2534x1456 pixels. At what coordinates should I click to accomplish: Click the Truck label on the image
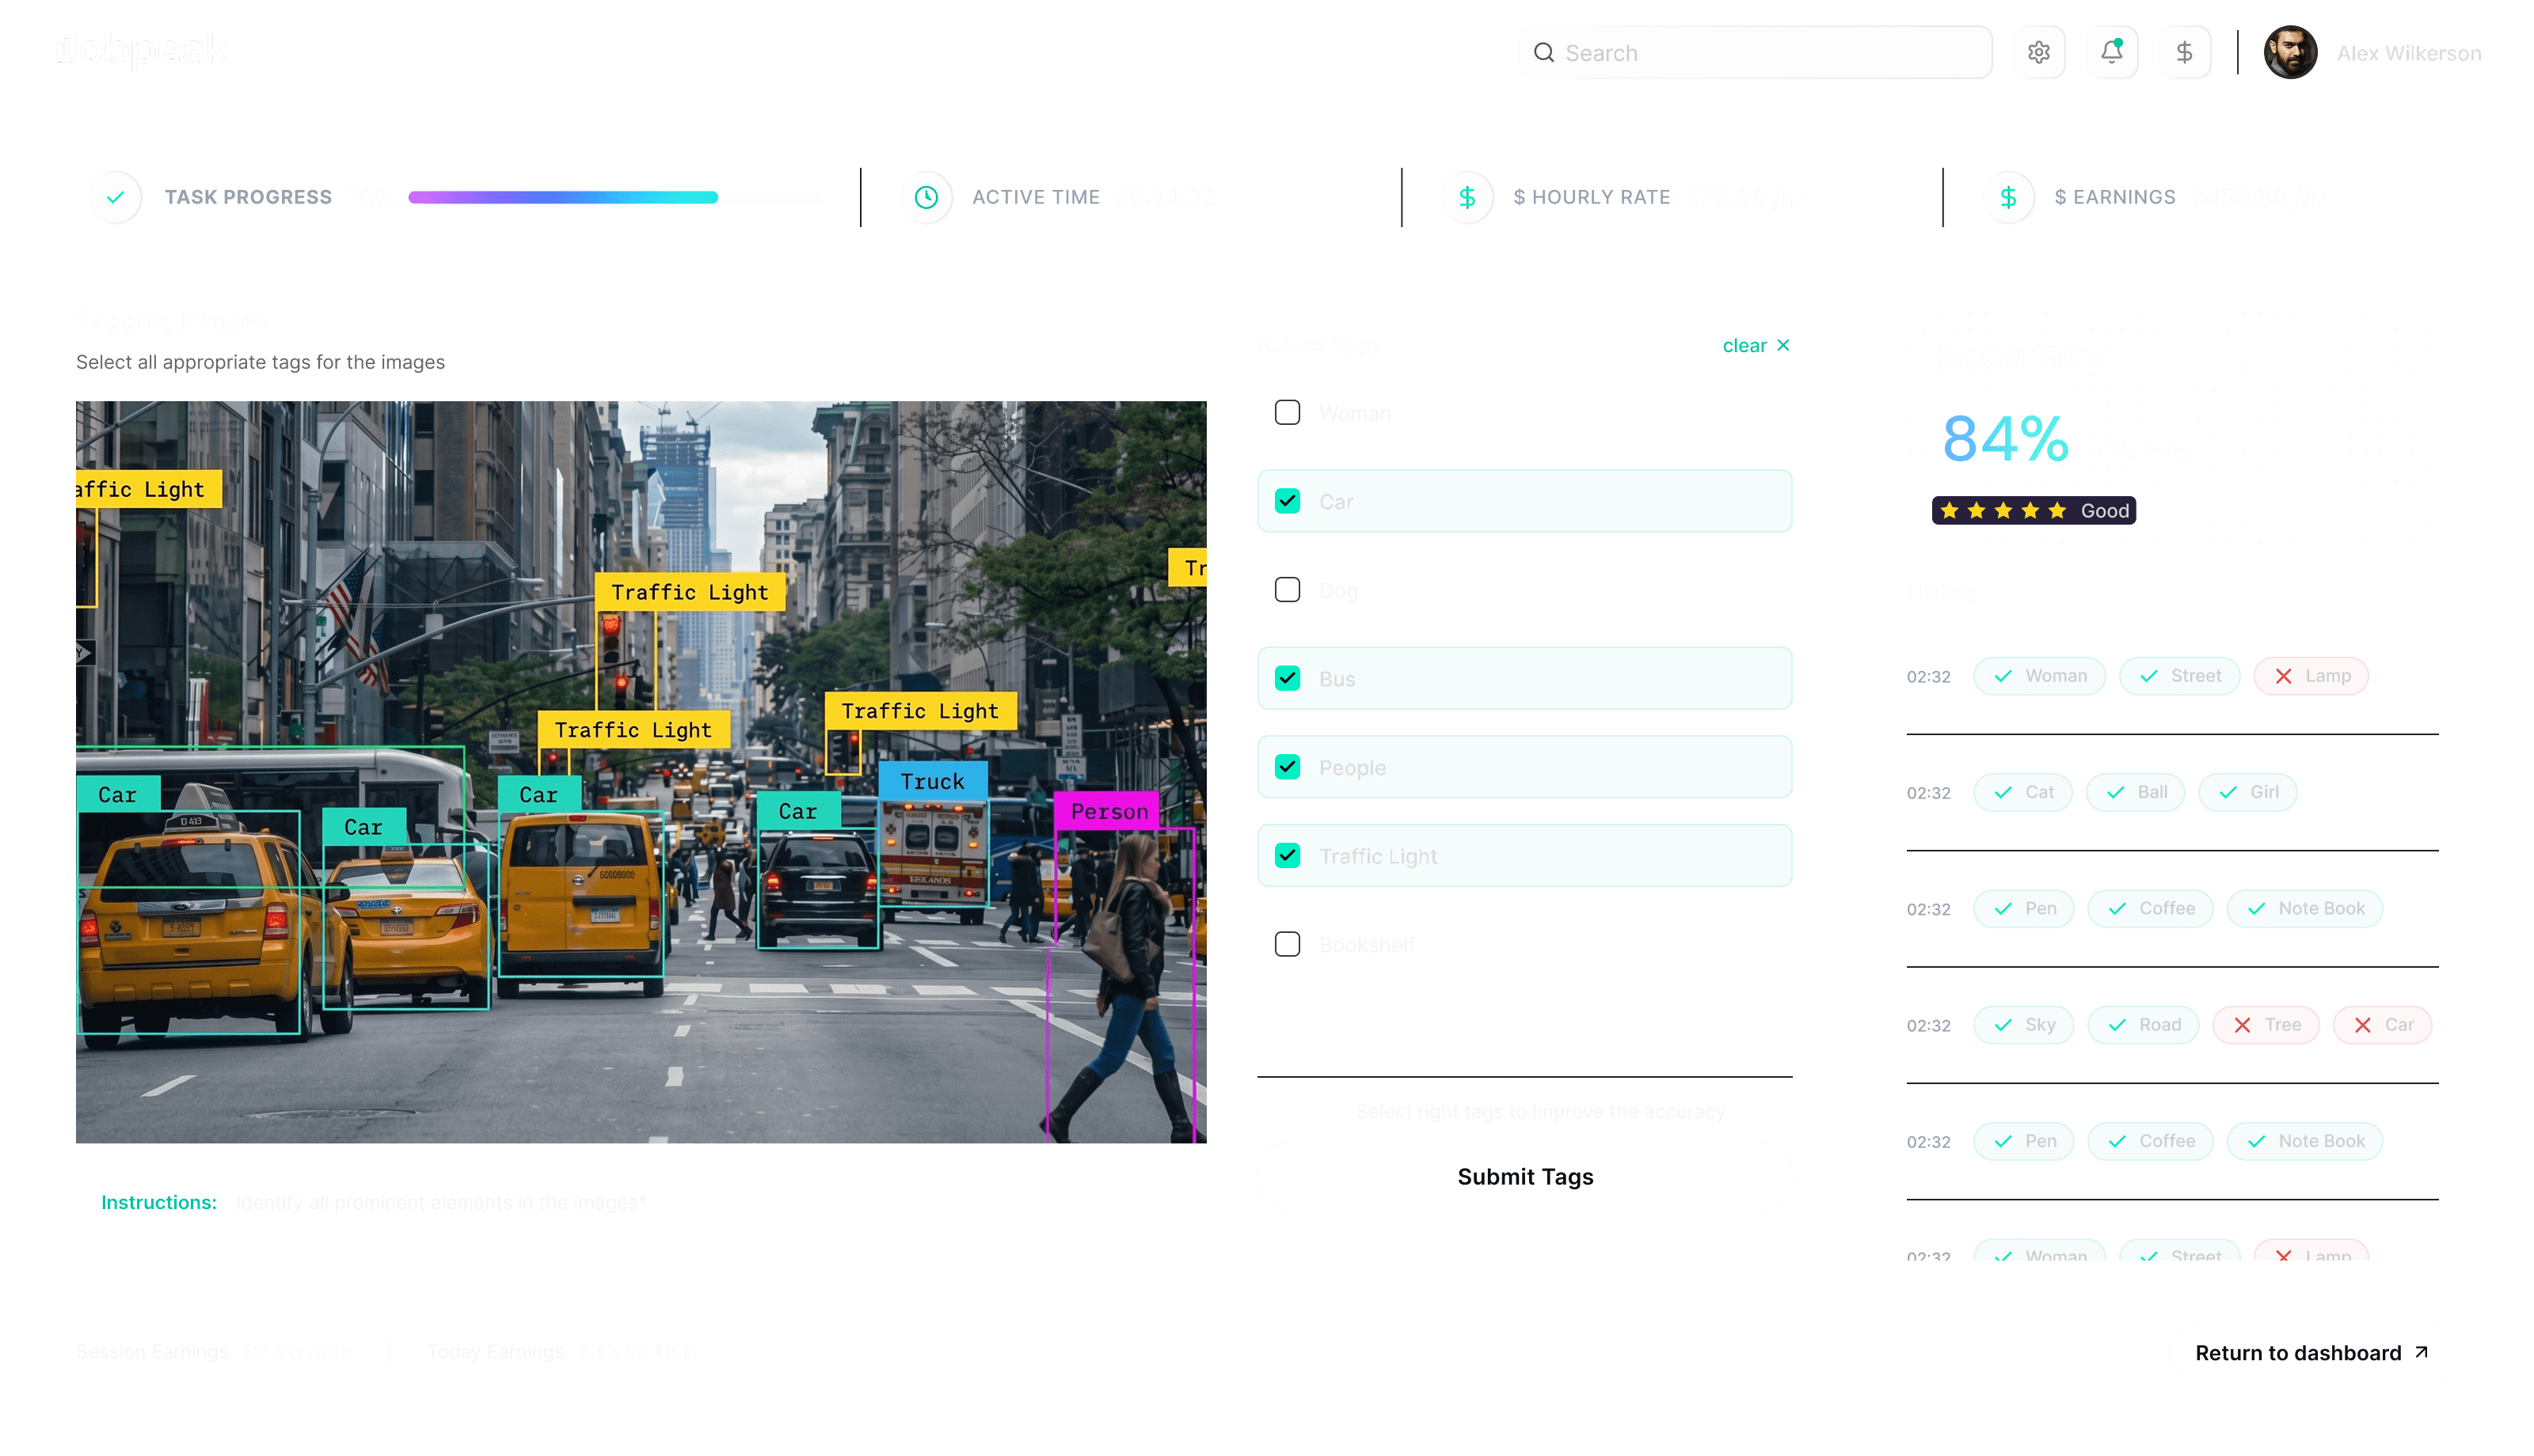(932, 781)
